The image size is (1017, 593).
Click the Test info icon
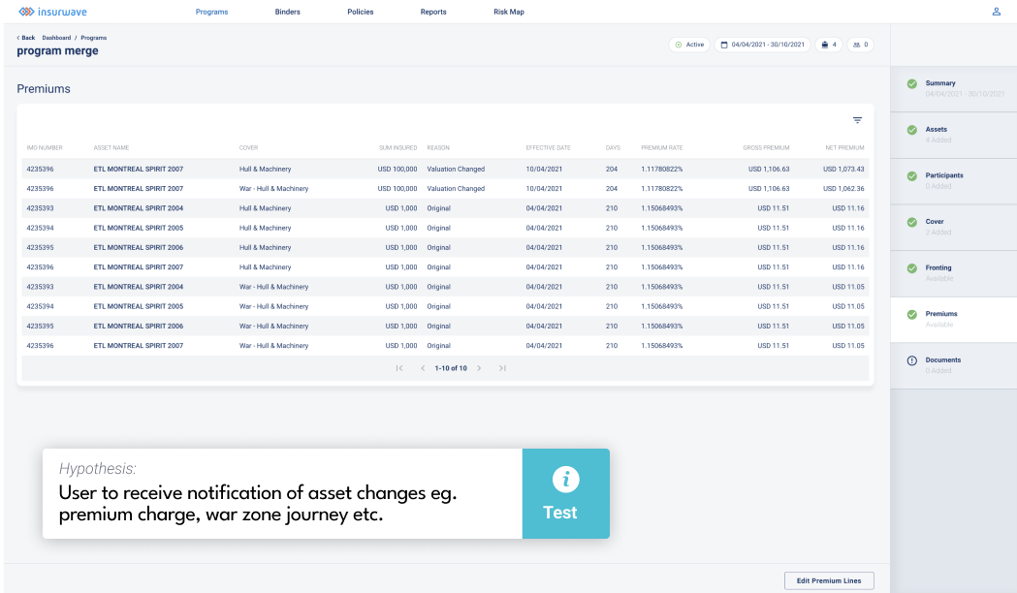coord(565,479)
